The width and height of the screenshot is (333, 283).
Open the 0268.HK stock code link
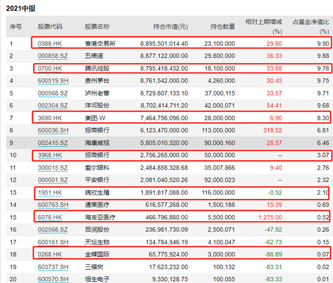click(50, 254)
